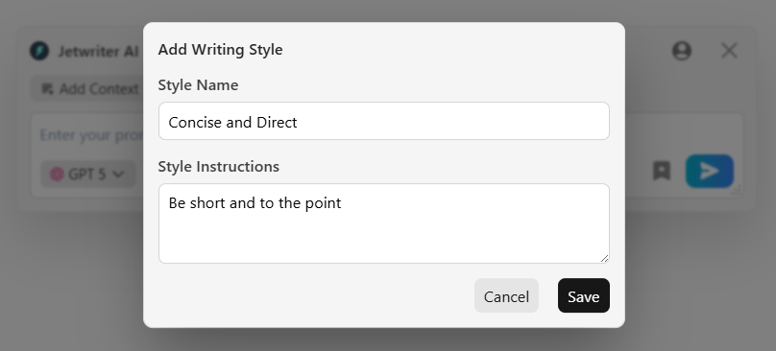
Task: Focus the Style Name input field
Action: [x=383, y=121]
